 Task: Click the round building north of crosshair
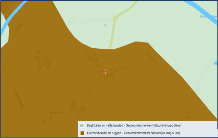[x=86, y=54]
